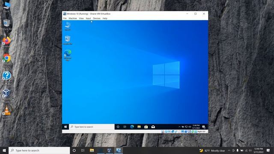Maximize the VirtualBox VM window
The height and width of the screenshot is (154, 274).
point(195,14)
